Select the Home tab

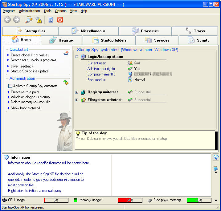coord(22,40)
